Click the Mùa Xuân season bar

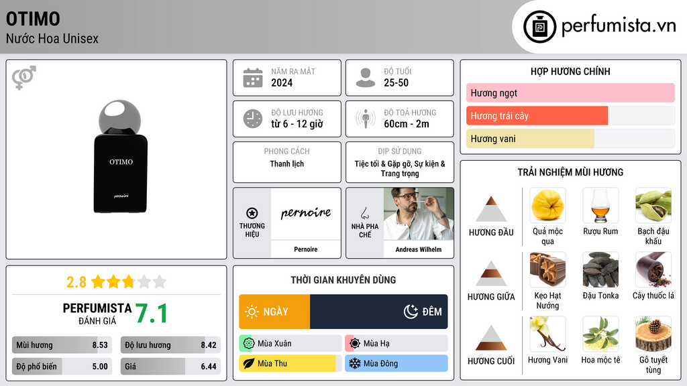(290, 344)
